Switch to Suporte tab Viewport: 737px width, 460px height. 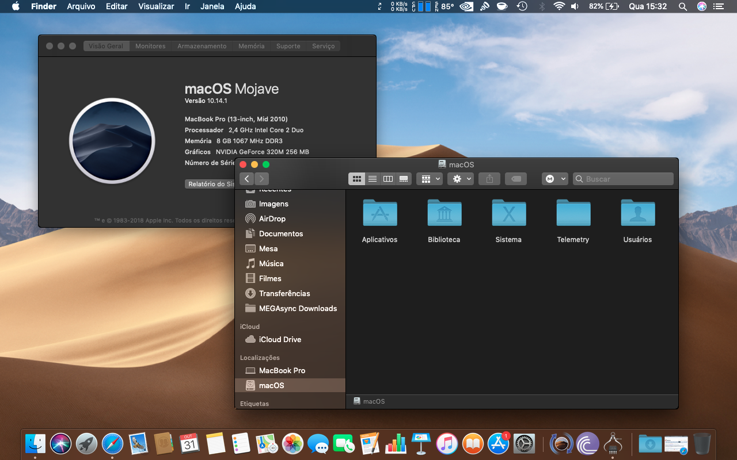(288, 46)
